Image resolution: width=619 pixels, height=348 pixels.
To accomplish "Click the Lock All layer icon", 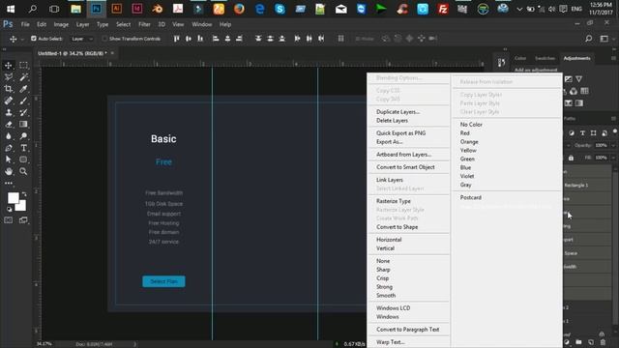I will click(571, 158).
